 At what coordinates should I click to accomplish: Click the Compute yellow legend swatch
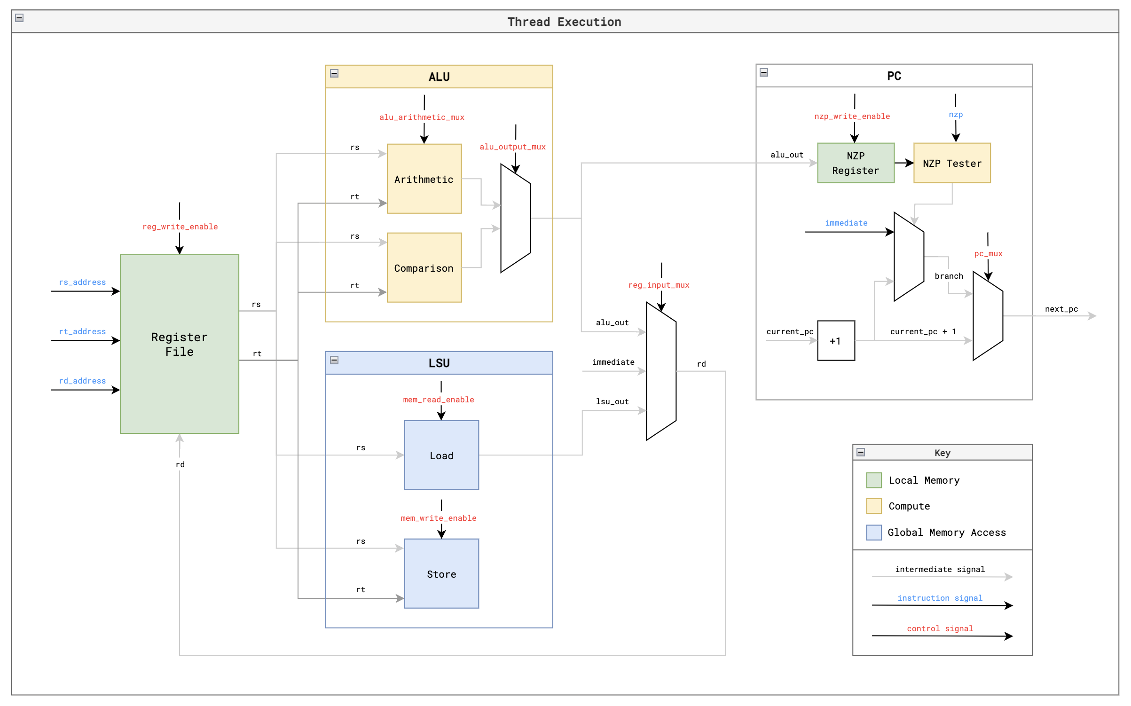873,506
